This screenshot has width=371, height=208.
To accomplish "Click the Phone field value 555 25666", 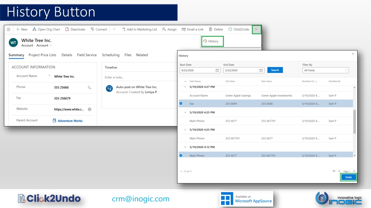I will (x=61, y=87).
